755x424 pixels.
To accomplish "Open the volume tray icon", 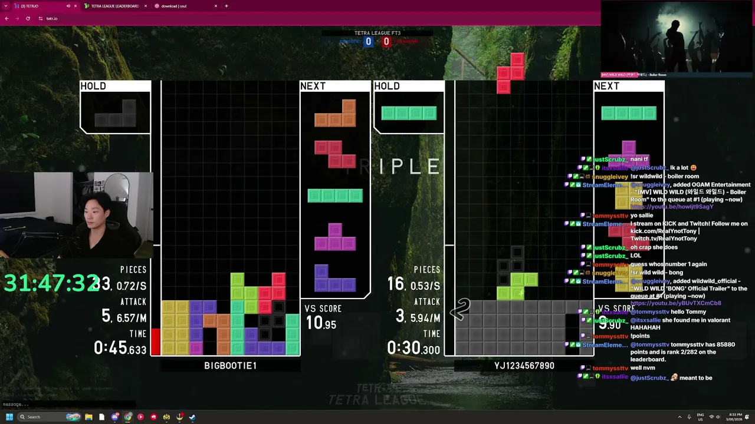I will click(719, 417).
